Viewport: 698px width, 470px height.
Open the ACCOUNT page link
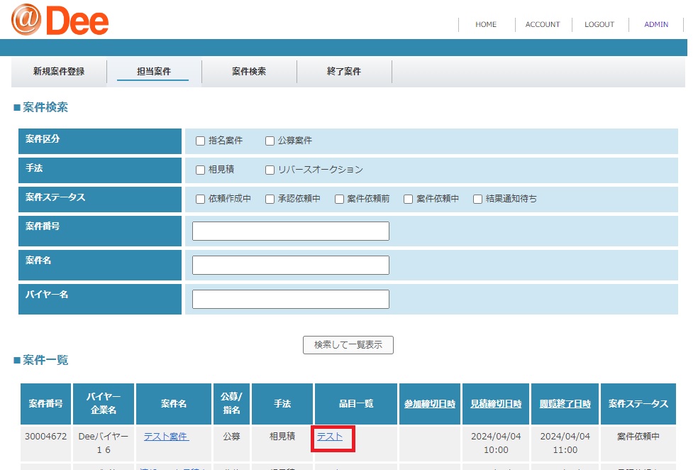point(543,25)
